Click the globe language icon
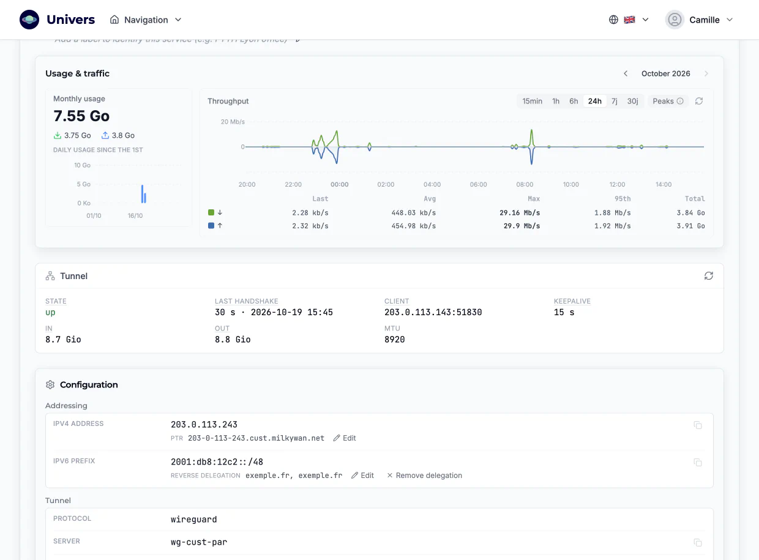 (613, 20)
